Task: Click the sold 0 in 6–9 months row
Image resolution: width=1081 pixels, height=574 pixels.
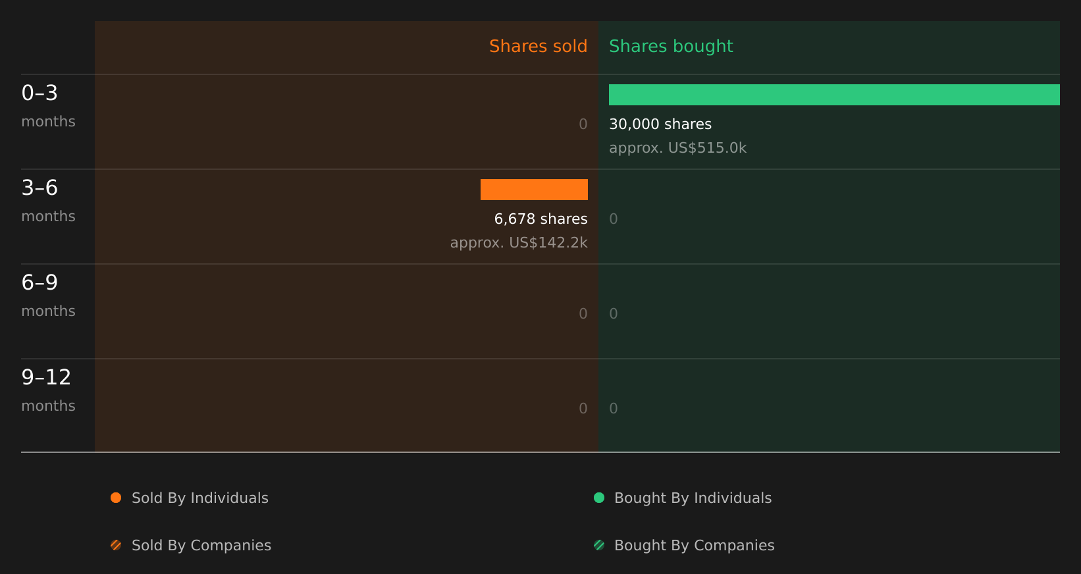Action: [x=583, y=314]
